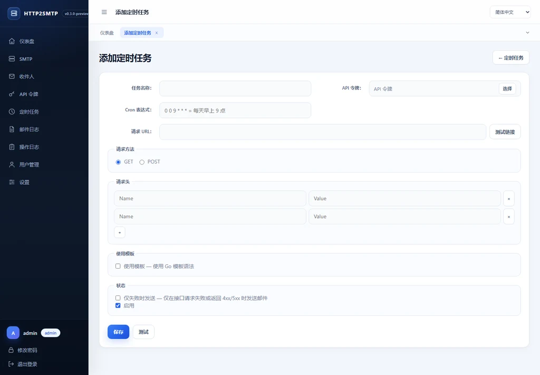Viewport: 540px width, 375px height.
Task: Click the 测试 button
Action: [143, 332]
